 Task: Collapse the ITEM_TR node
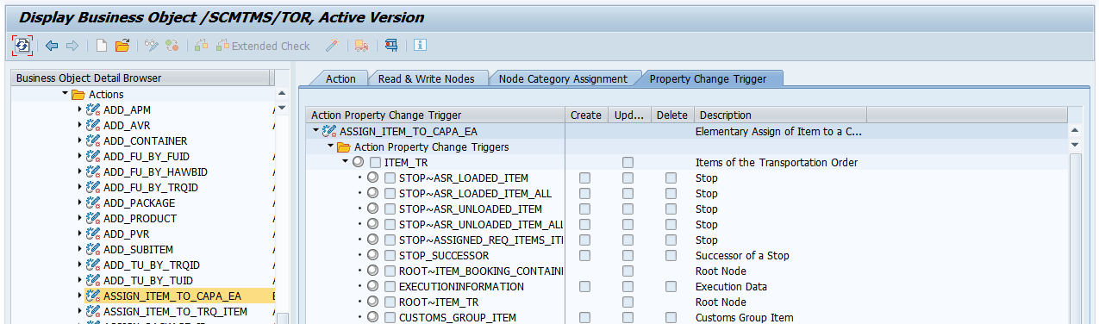[345, 163]
